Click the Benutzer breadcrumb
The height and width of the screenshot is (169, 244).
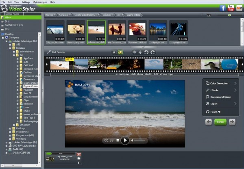(108, 15)
